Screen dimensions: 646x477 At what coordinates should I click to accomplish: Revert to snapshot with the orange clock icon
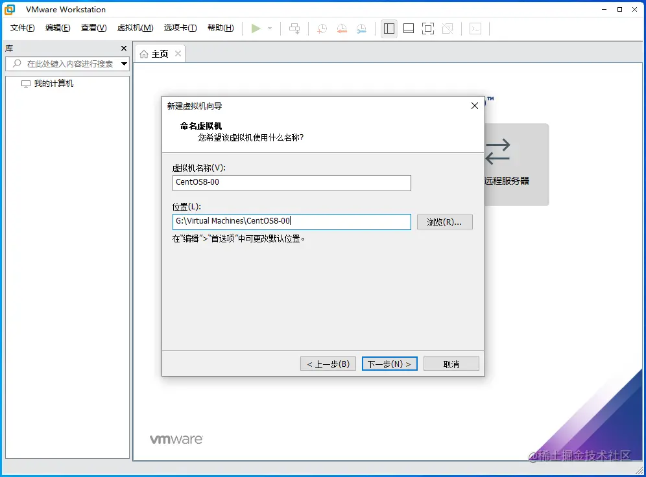[342, 29]
